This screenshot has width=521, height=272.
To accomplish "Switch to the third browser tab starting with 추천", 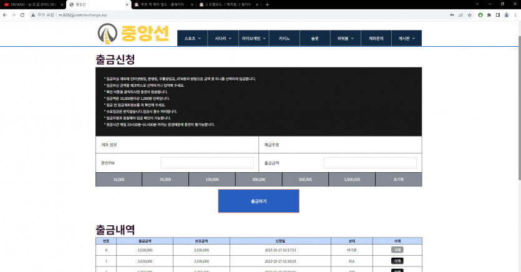I will coord(163,4).
